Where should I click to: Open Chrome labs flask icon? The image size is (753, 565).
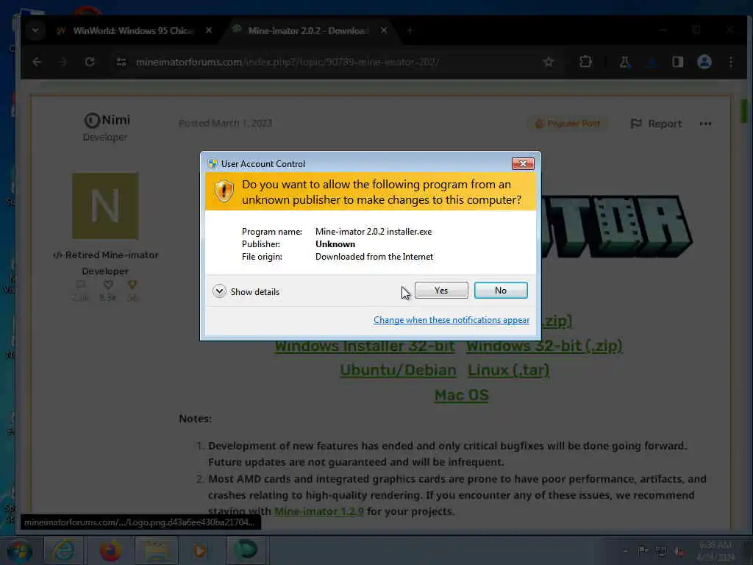point(625,62)
